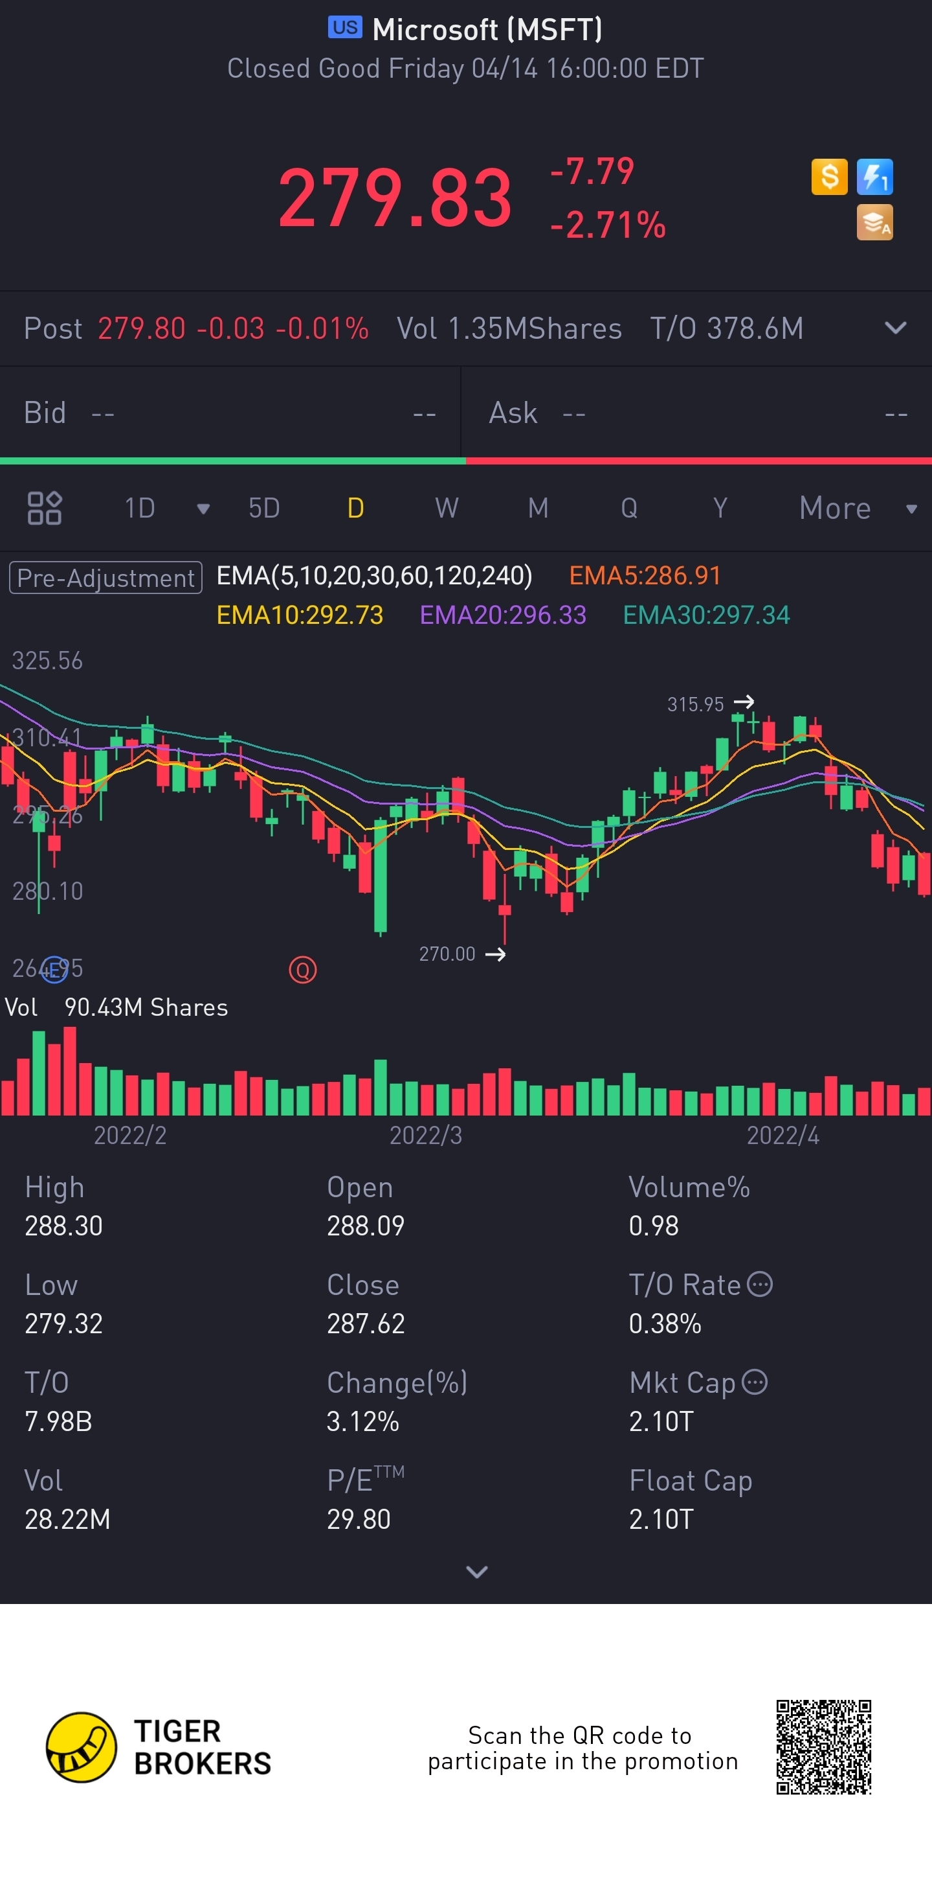The height and width of the screenshot is (1891, 932).
Task: Tap the Vol value 28.22M
Action: tap(67, 1520)
